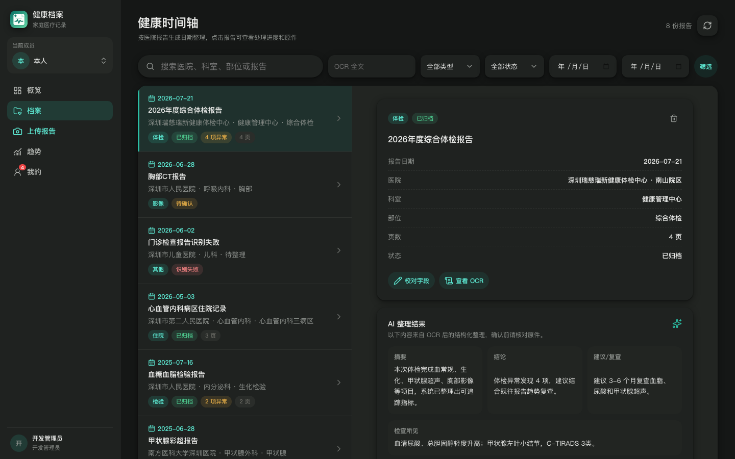Select 甲状腺彩超报告 title
The image size is (735, 459).
pos(173,441)
